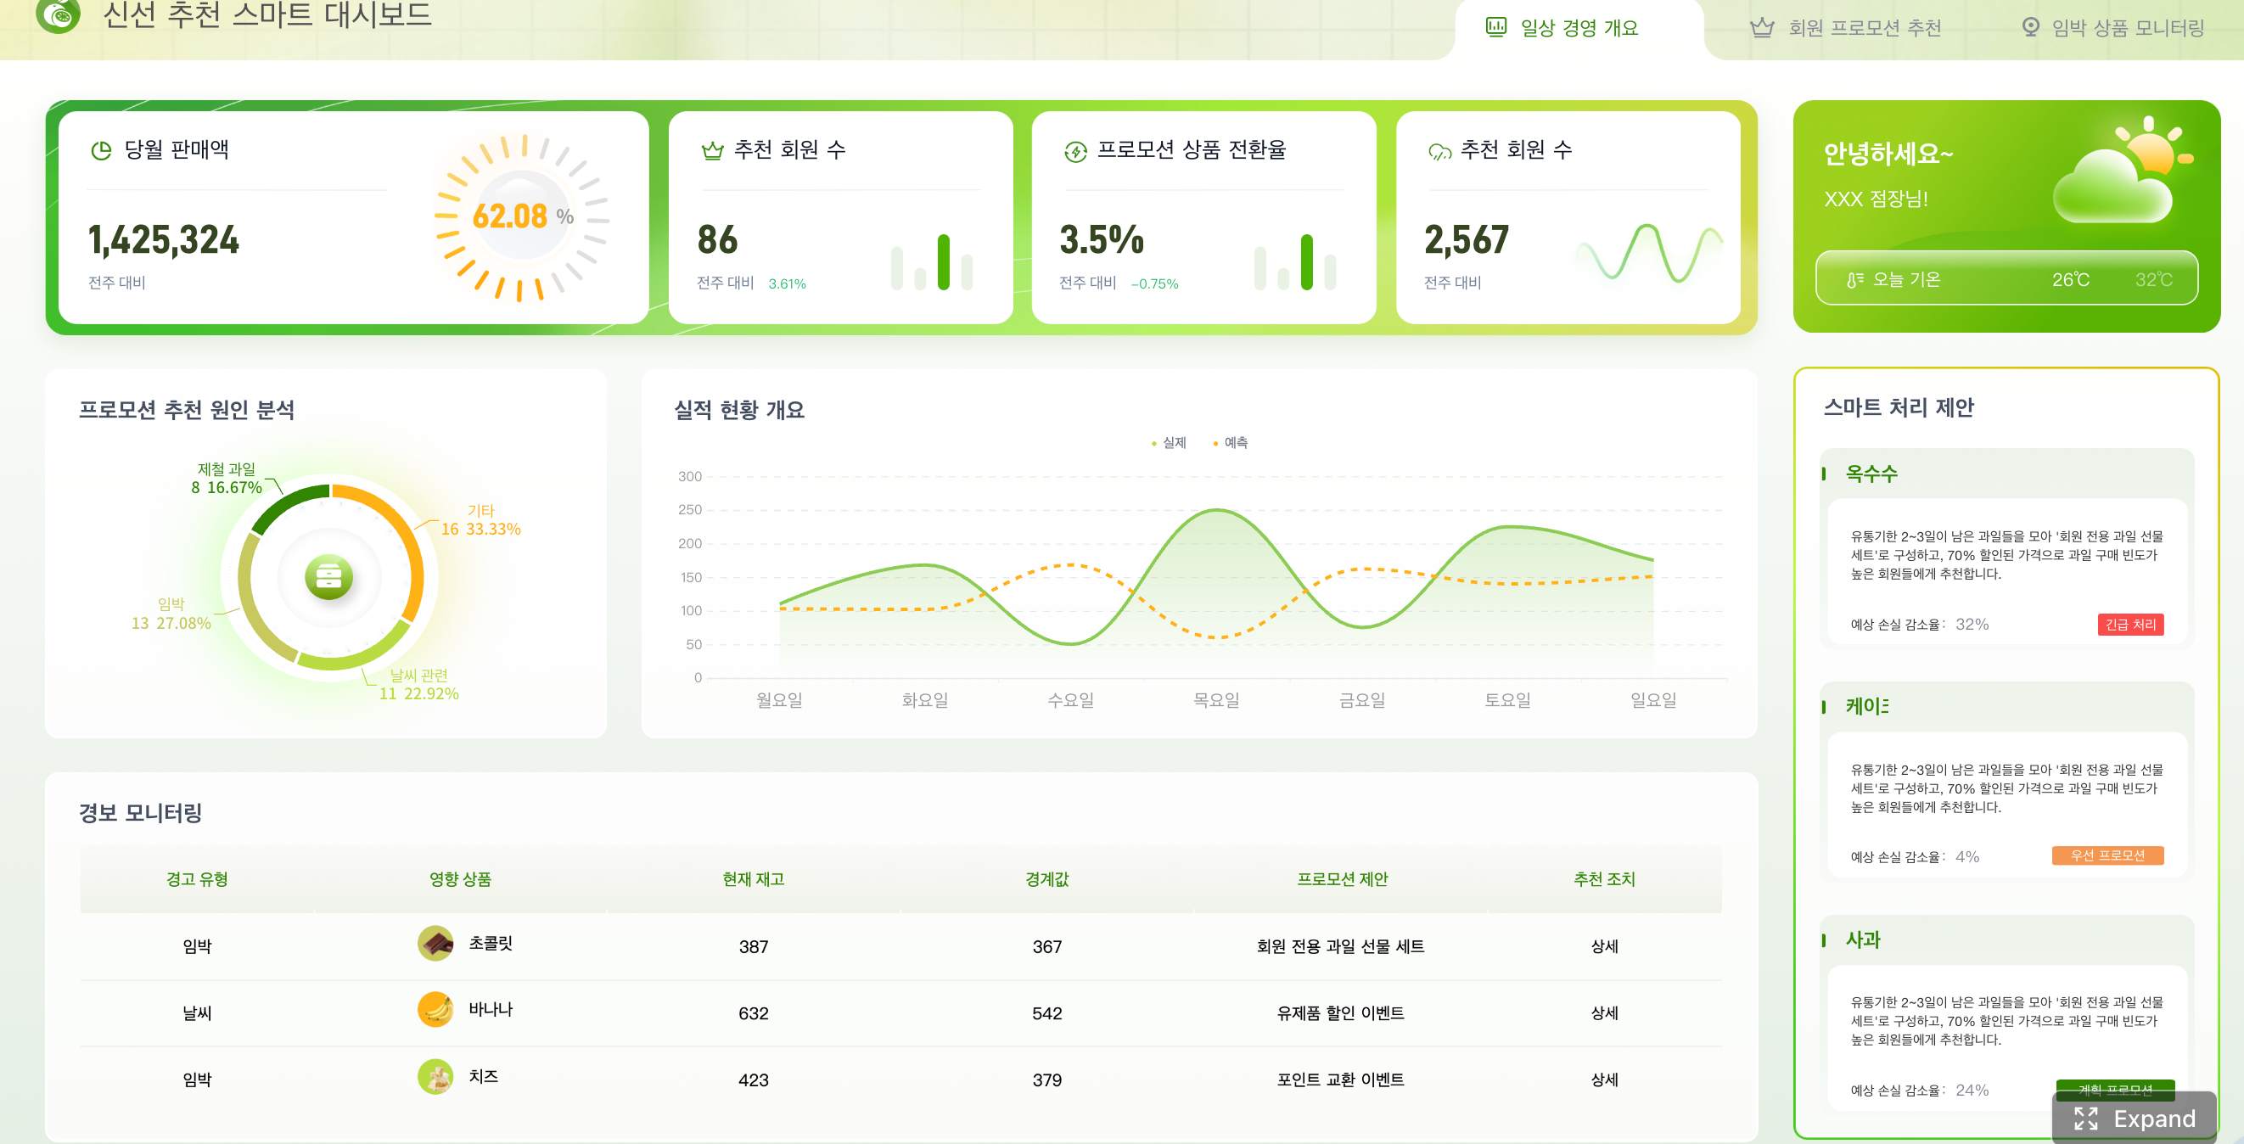Click the 프로모션 상품 전환율 card icon

[1076, 152]
